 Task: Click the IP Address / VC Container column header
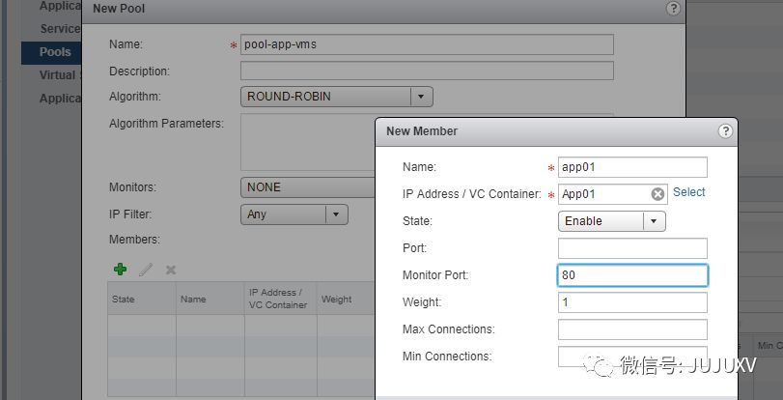(281, 299)
